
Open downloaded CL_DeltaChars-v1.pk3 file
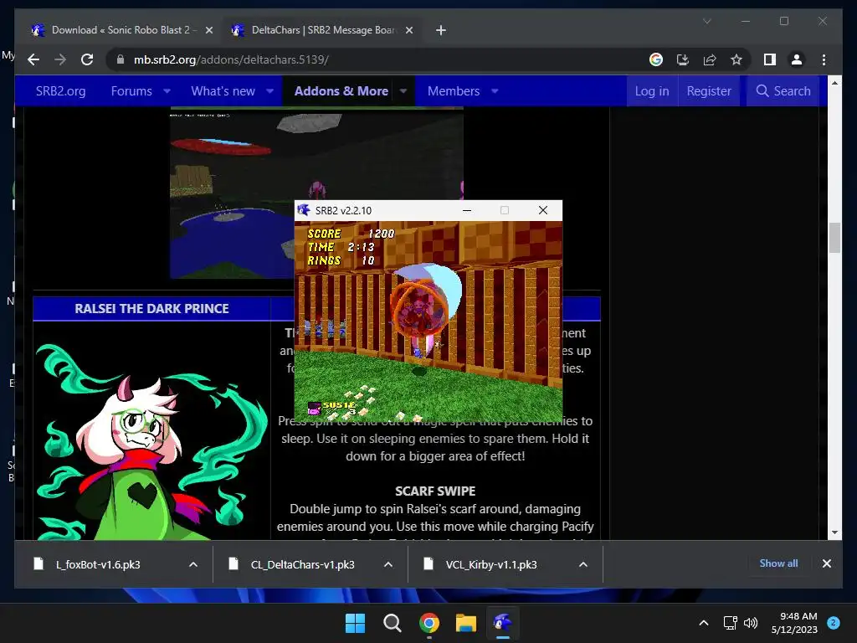tap(303, 564)
